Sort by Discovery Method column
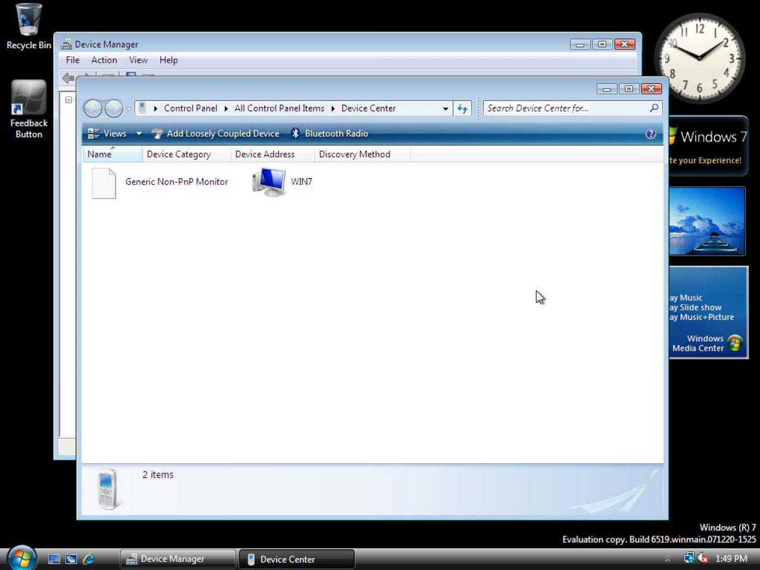This screenshot has height=570, width=760. click(x=362, y=154)
